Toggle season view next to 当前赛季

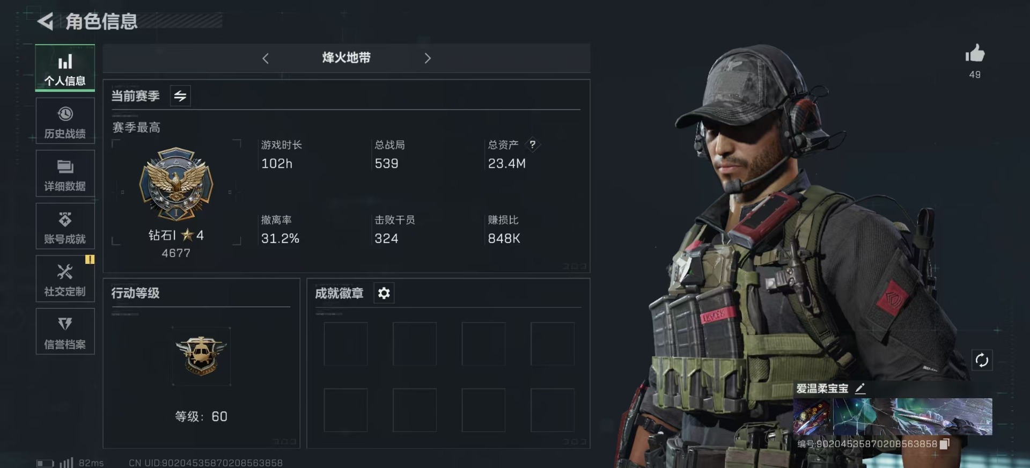180,96
